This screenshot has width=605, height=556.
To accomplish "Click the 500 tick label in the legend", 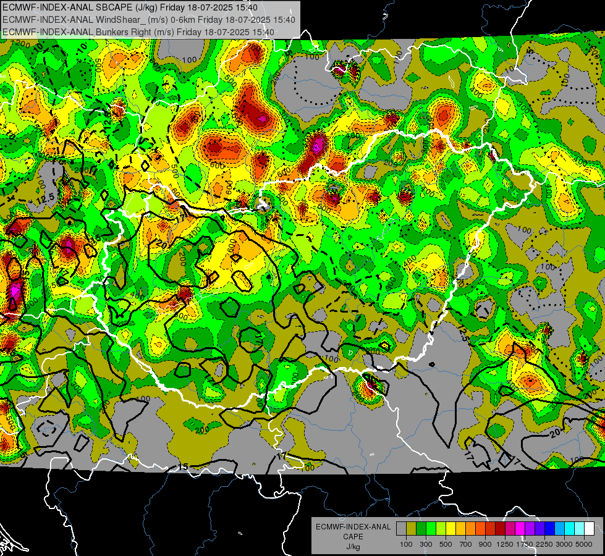I will click(446, 544).
